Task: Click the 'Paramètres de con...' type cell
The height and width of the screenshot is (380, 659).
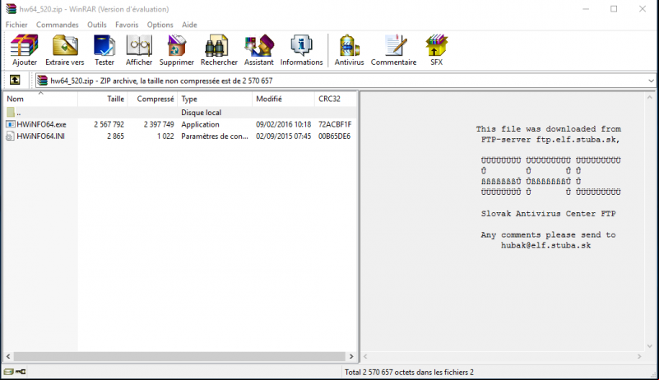Action: (215, 137)
